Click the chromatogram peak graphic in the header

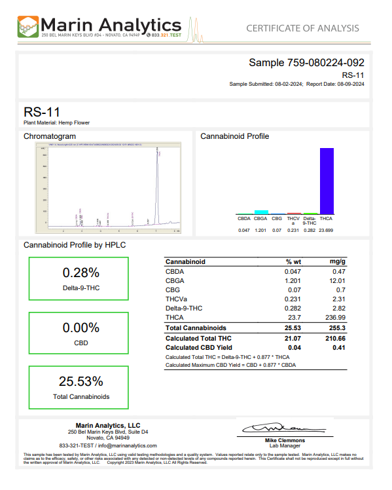196,30
